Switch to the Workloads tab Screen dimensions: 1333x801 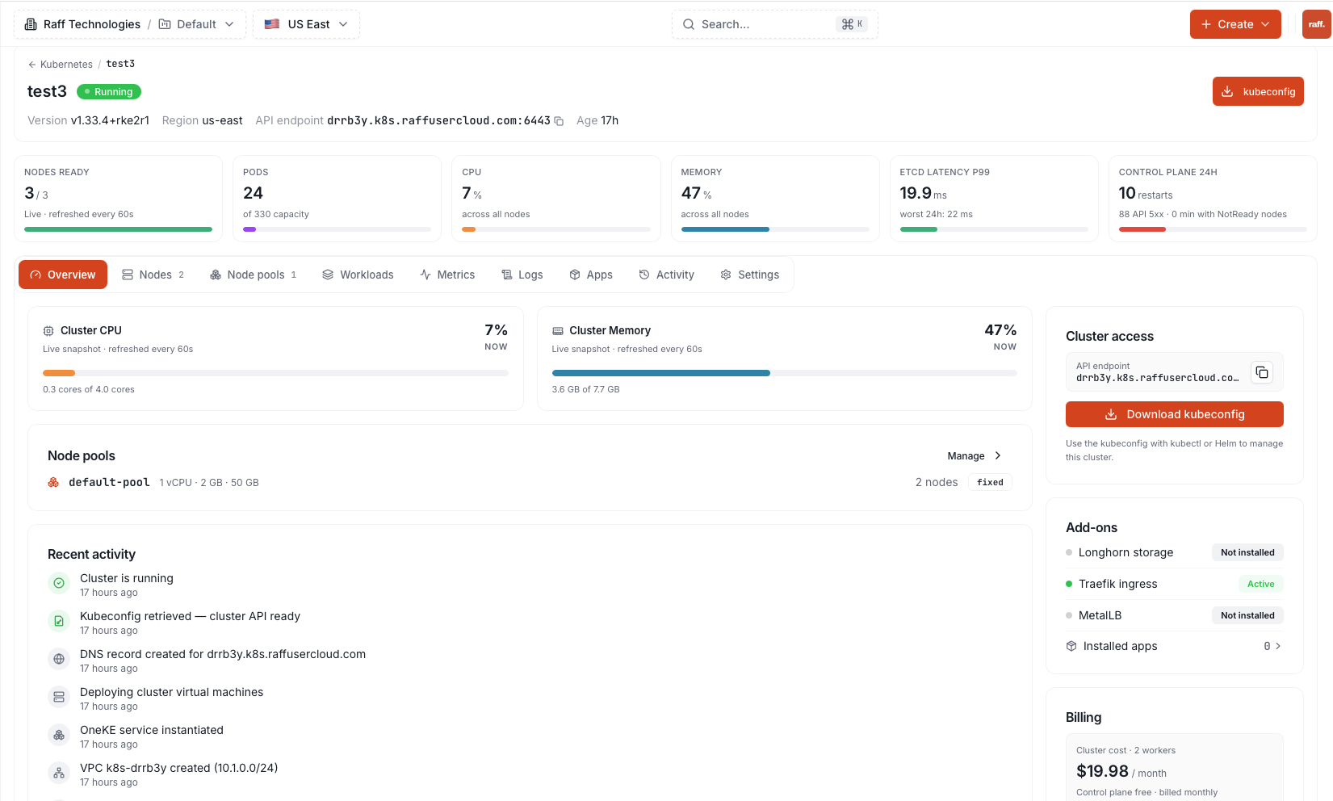[358, 275]
